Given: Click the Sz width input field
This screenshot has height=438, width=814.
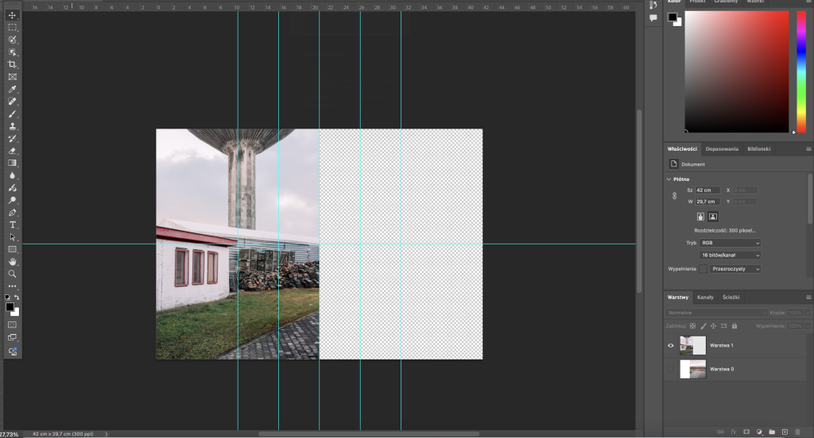Looking at the screenshot, I should pos(707,190).
